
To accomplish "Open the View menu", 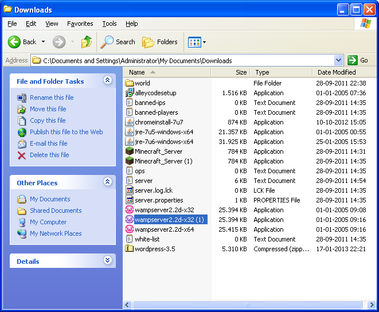I will coord(52,24).
